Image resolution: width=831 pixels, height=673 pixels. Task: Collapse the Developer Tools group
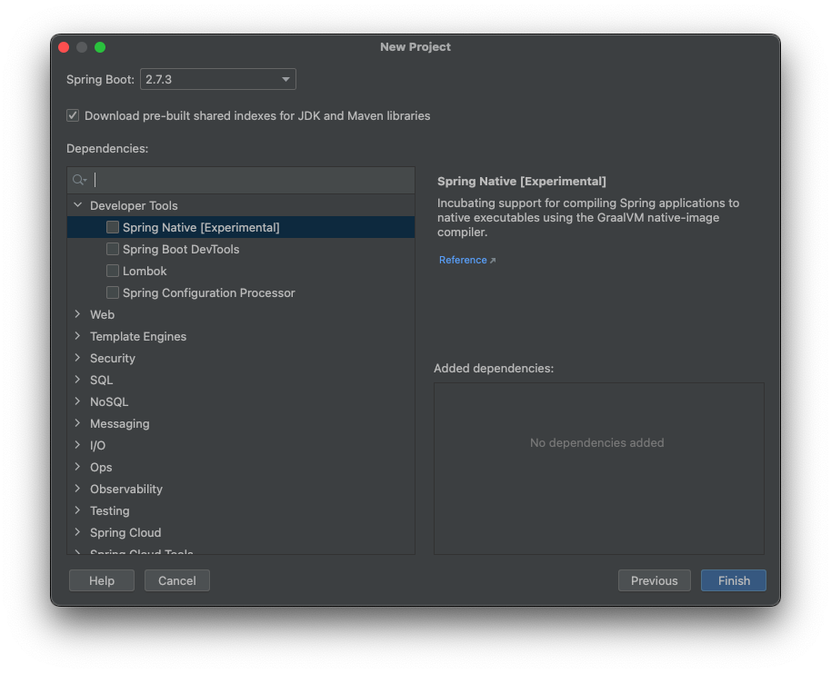tap(78, 205)
